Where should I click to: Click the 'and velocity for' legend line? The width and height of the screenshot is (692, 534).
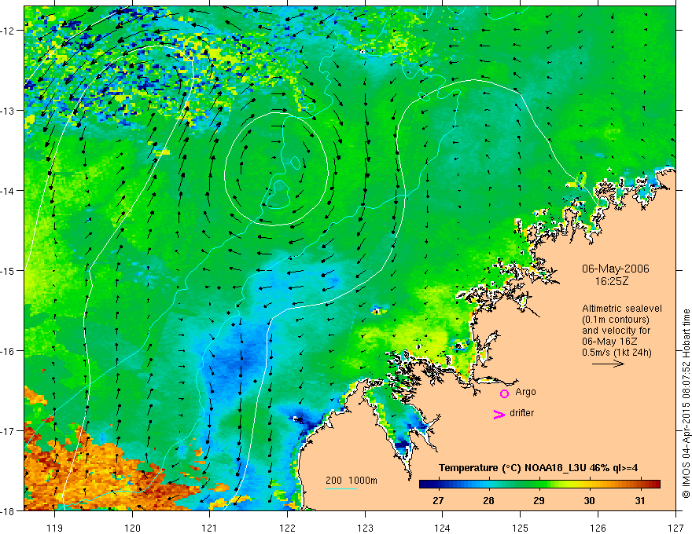click(616, 331)
